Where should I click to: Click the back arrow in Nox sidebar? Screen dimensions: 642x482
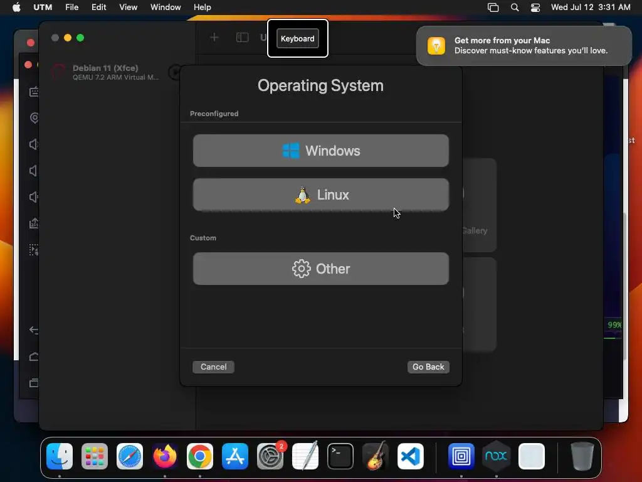pos(34,330)
